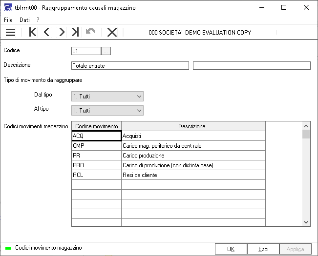Open the Dati menu
The width and height of the screenshot is (318, 256).
pyautogui.click(x=24, y=20)
